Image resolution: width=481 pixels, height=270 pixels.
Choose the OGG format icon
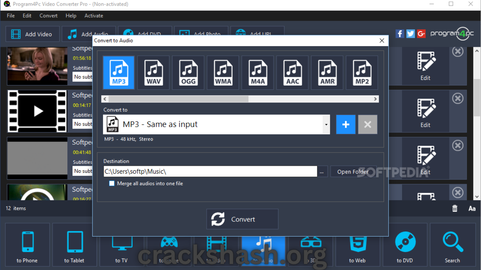tap(188, 72)
